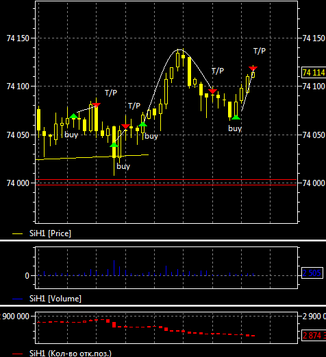Click the tallest blue volume bar

pyautogui.click(x=114, y=268)
